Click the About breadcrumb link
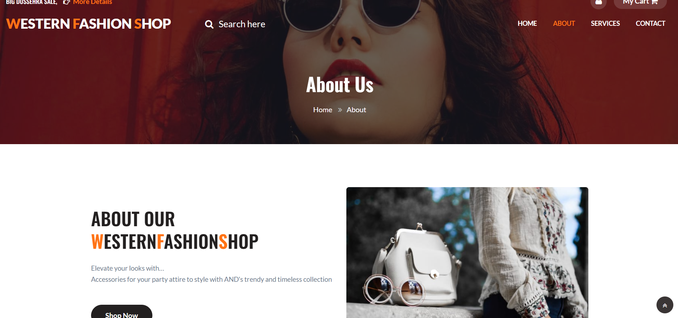The height and width of the screenshot is (318, 678). coord(356,110)
